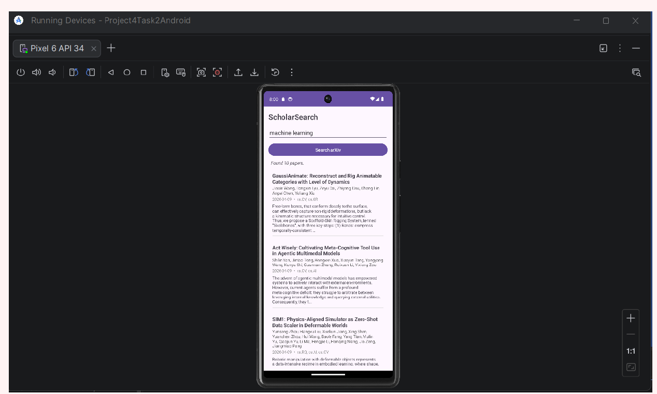Click the Android Studio logo icon
Screen dimensions: 657x394
19,20
